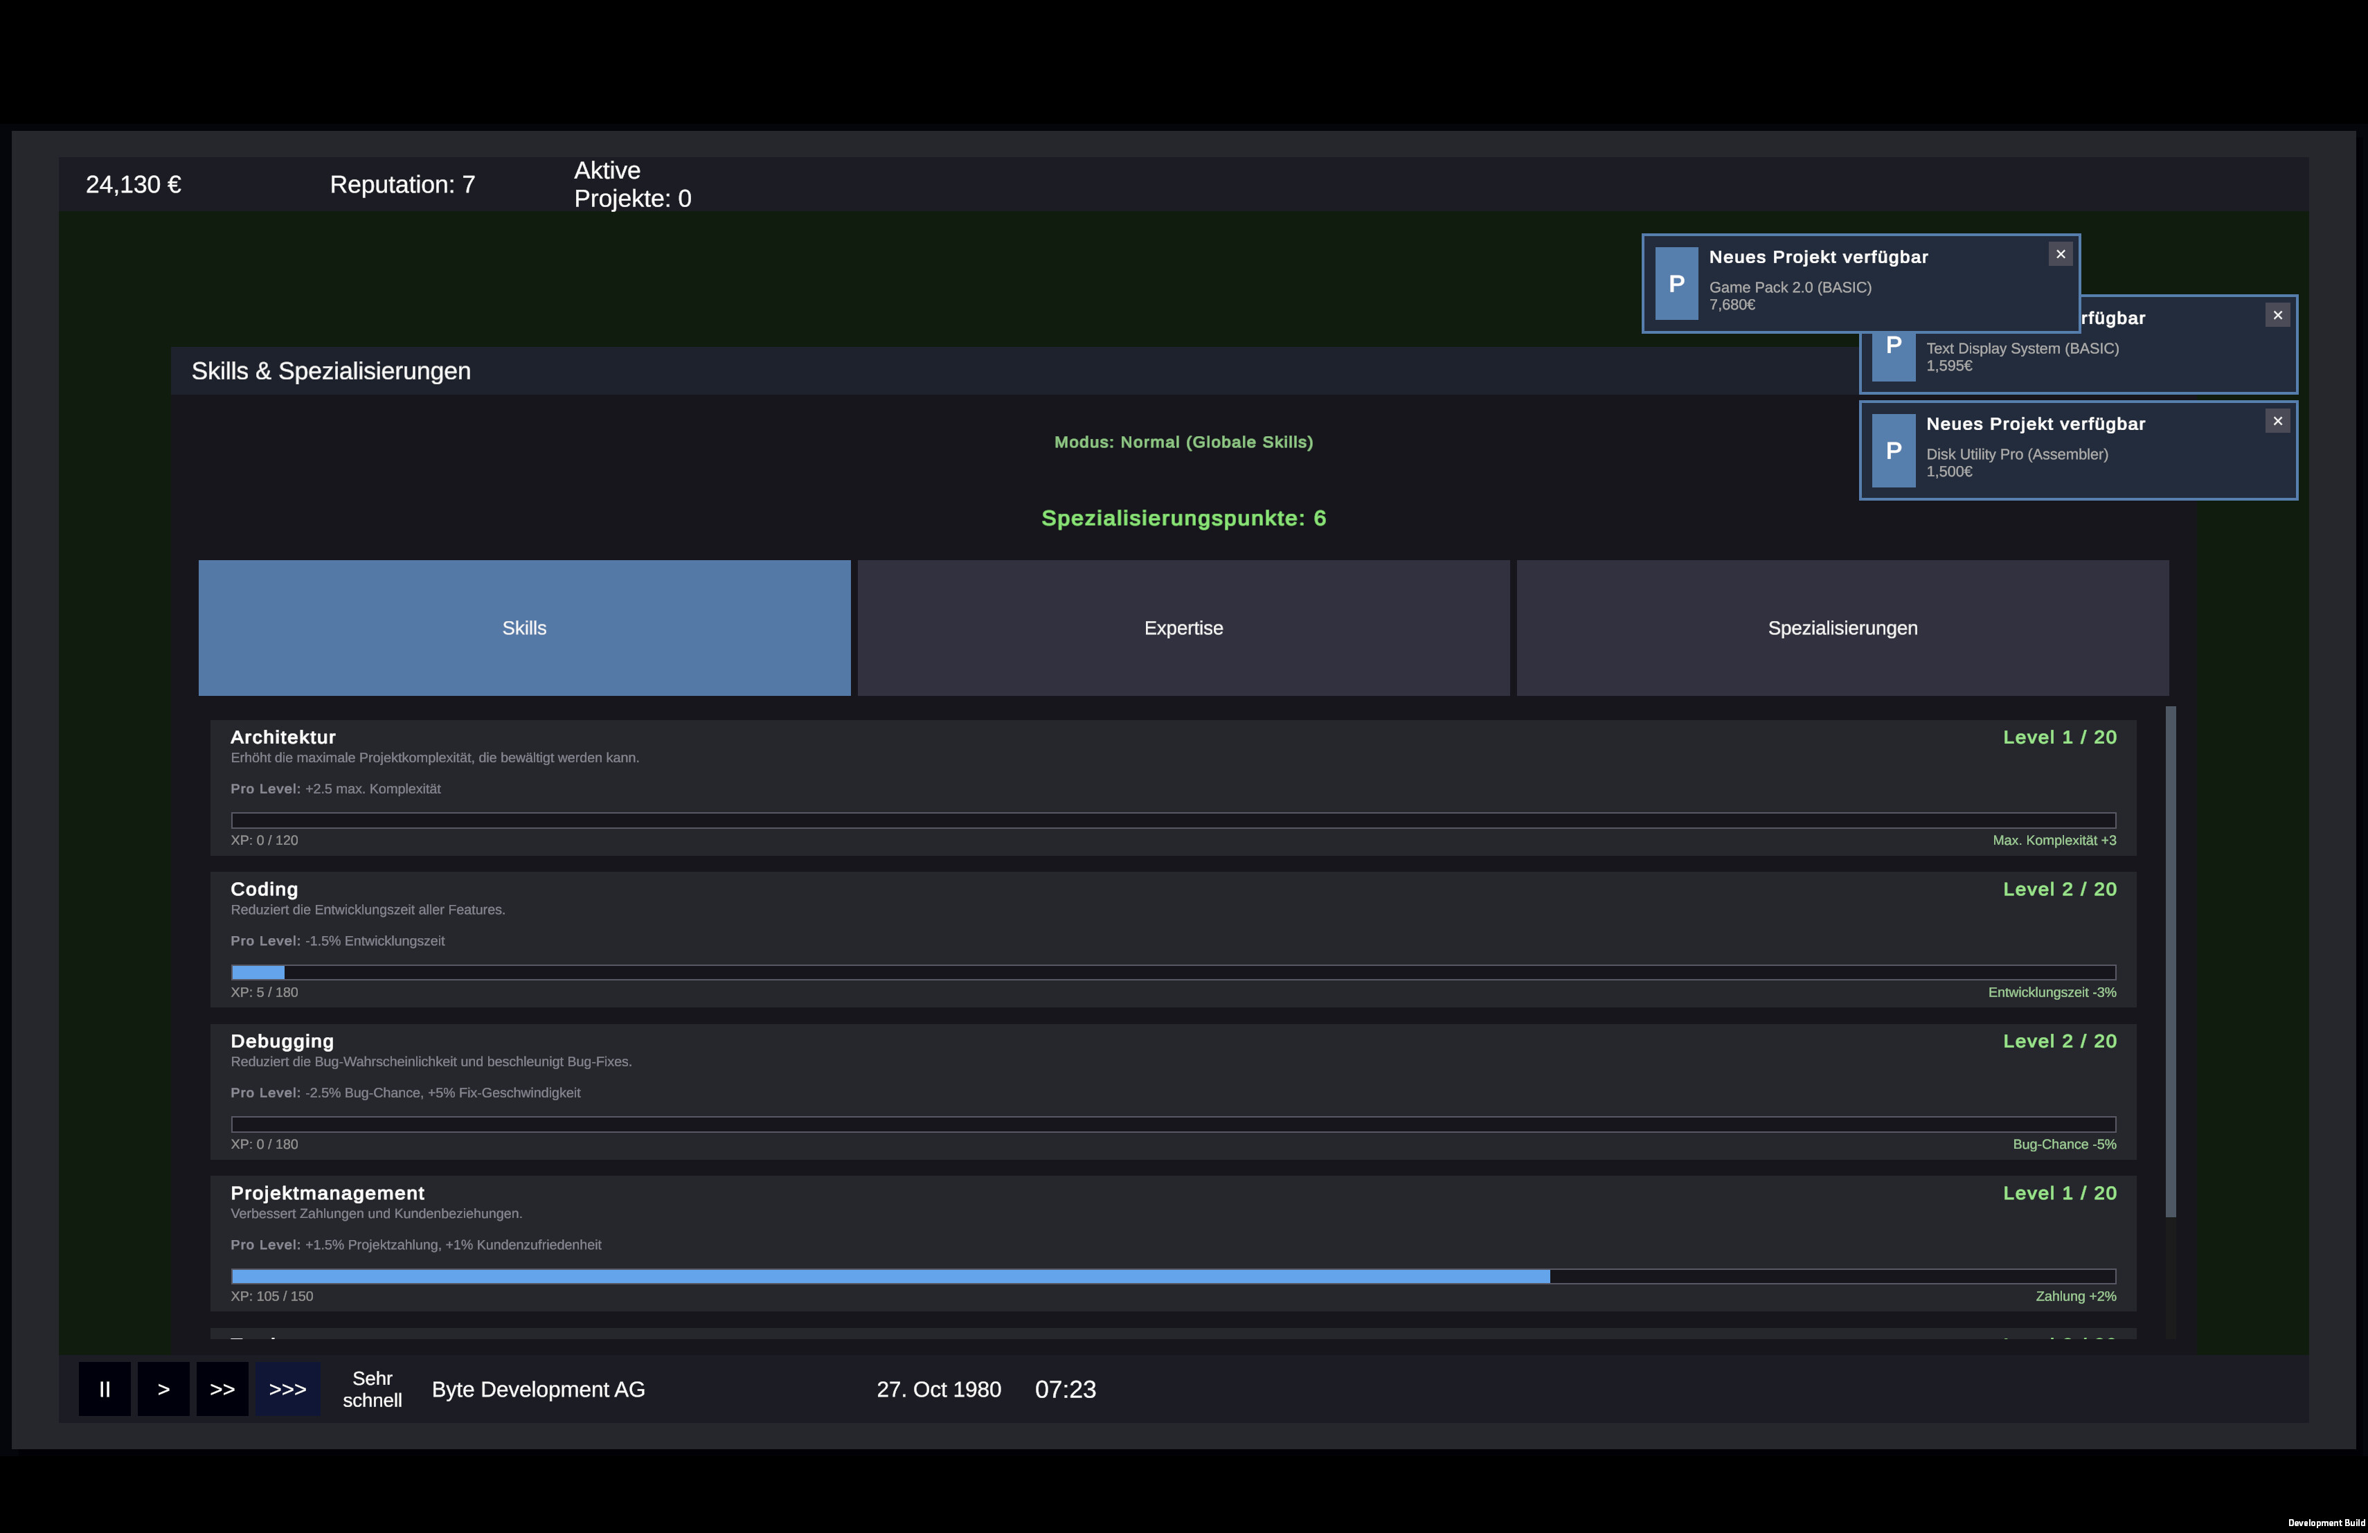2368x1533 pixels.
Task: Click the Byte Development AG company name
Action: point(537,1389)
